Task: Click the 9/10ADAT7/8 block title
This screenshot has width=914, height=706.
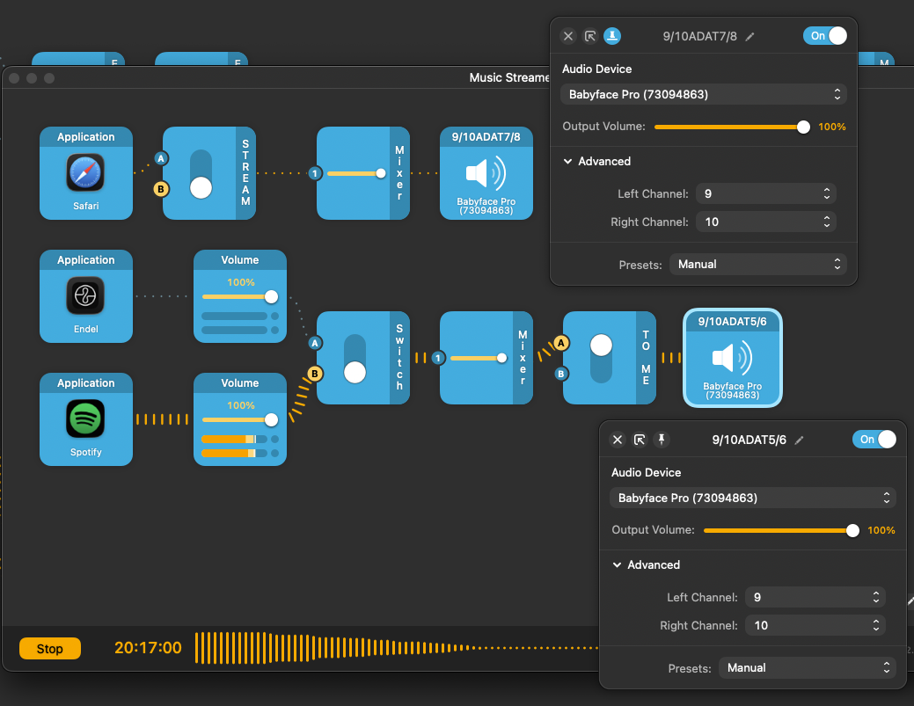Action: click(486, 137)
